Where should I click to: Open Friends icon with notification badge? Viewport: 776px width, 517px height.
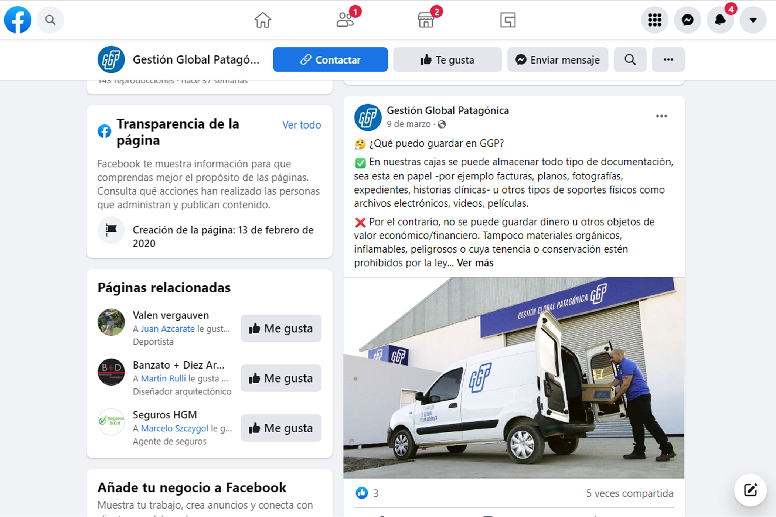coord(345,20)
